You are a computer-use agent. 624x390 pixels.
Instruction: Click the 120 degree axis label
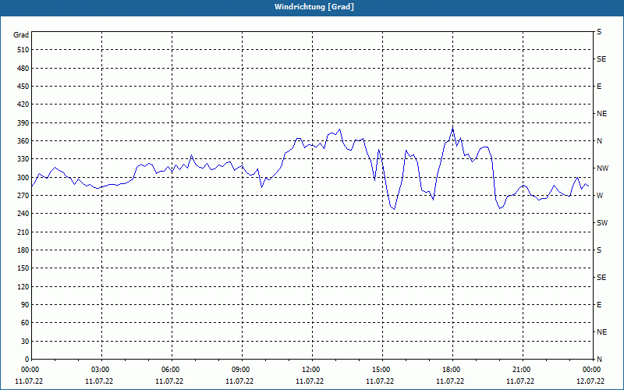[23, 286]
